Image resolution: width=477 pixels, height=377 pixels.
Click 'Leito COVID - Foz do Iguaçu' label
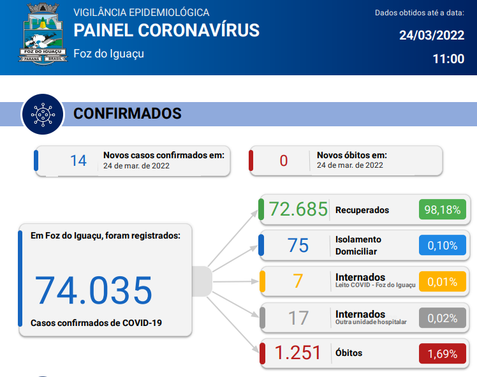point(376,285)
